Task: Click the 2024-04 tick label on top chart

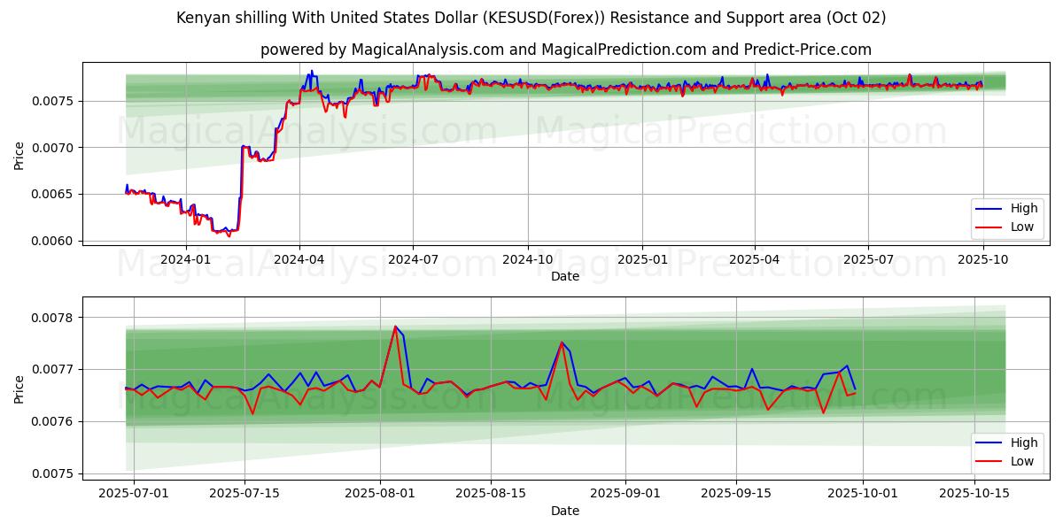Action: click(x=299, y=259)
